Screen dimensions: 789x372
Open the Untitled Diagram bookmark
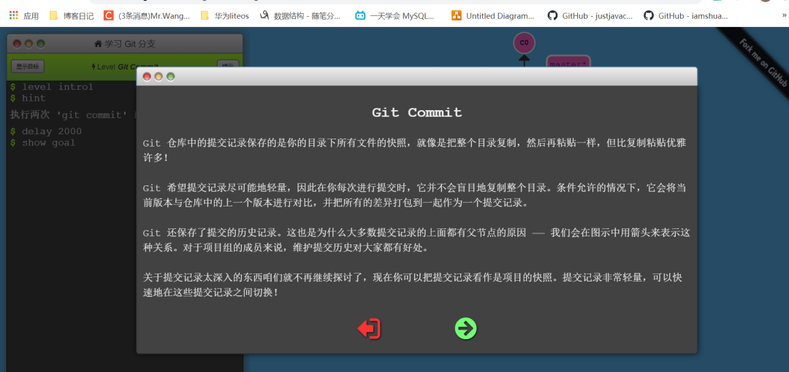(492, 15)
